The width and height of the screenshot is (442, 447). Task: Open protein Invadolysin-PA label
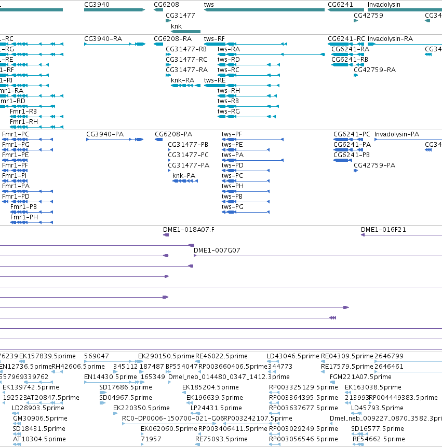pos(397,134)
